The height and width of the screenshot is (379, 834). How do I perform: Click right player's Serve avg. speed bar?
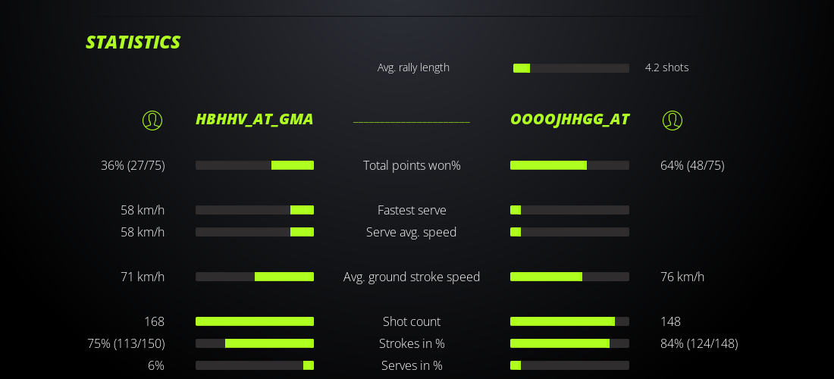(x=569, y=232)
